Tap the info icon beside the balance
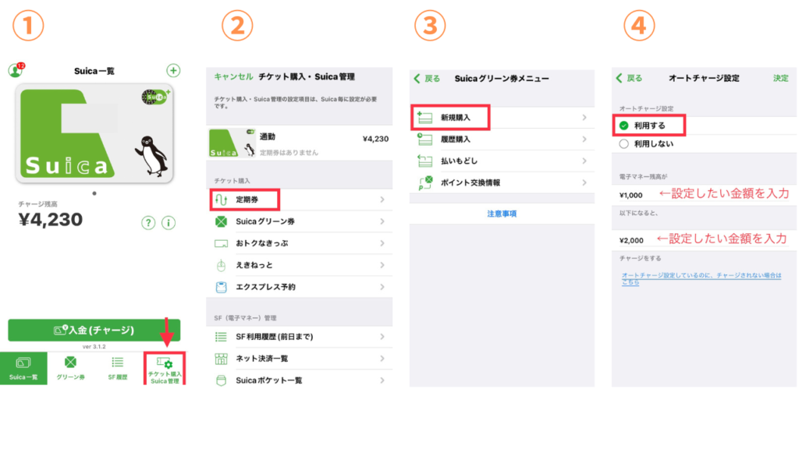Viewport: 799px width, 449px height. [169, 223]
